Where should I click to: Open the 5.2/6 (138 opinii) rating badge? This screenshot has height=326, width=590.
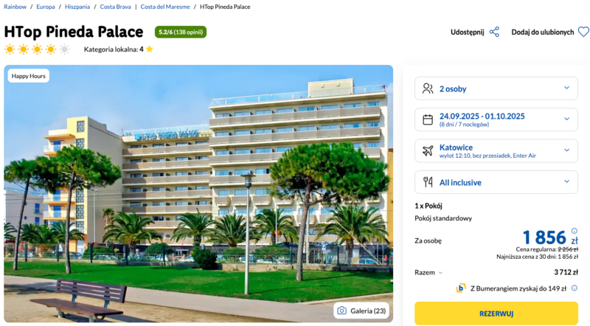(181, 32)
